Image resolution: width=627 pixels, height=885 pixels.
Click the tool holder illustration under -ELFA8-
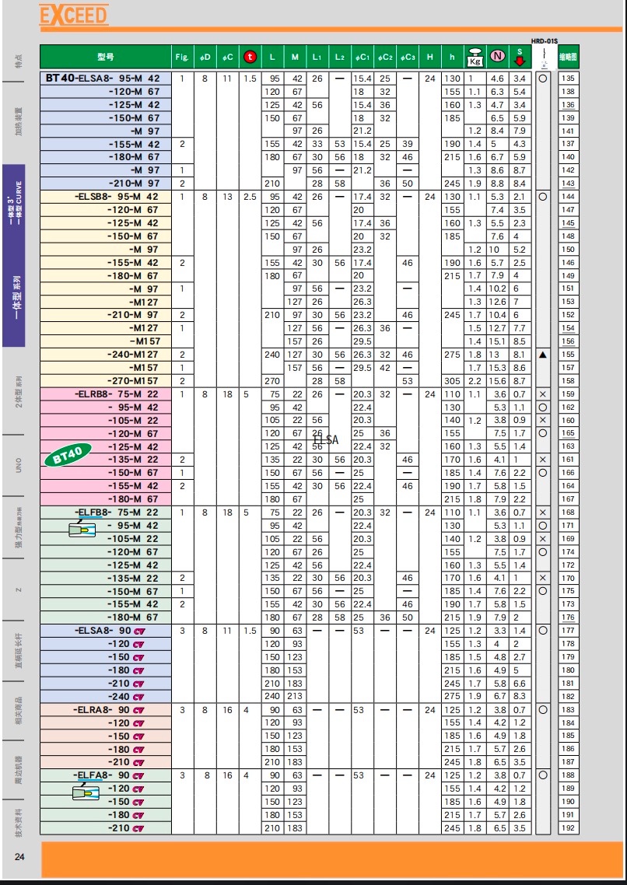86,793
